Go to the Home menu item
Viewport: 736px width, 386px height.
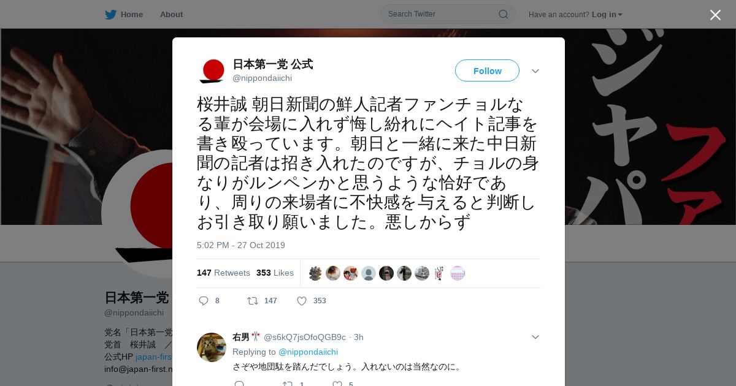click(x=132, y=14)
